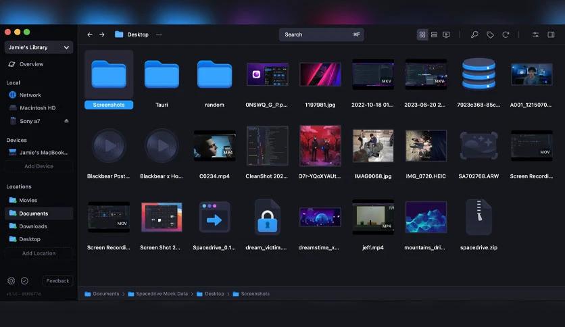The width and height of the screenshot is (565, 327).
Task: Open explorer options sliders icon
Action: pos(535,34)
